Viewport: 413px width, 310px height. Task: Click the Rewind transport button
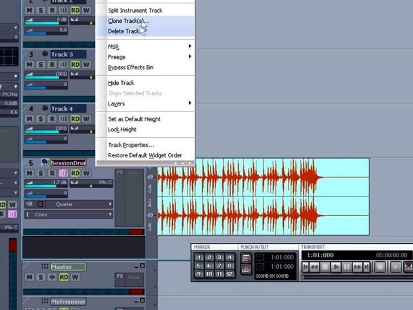(314, 267)
